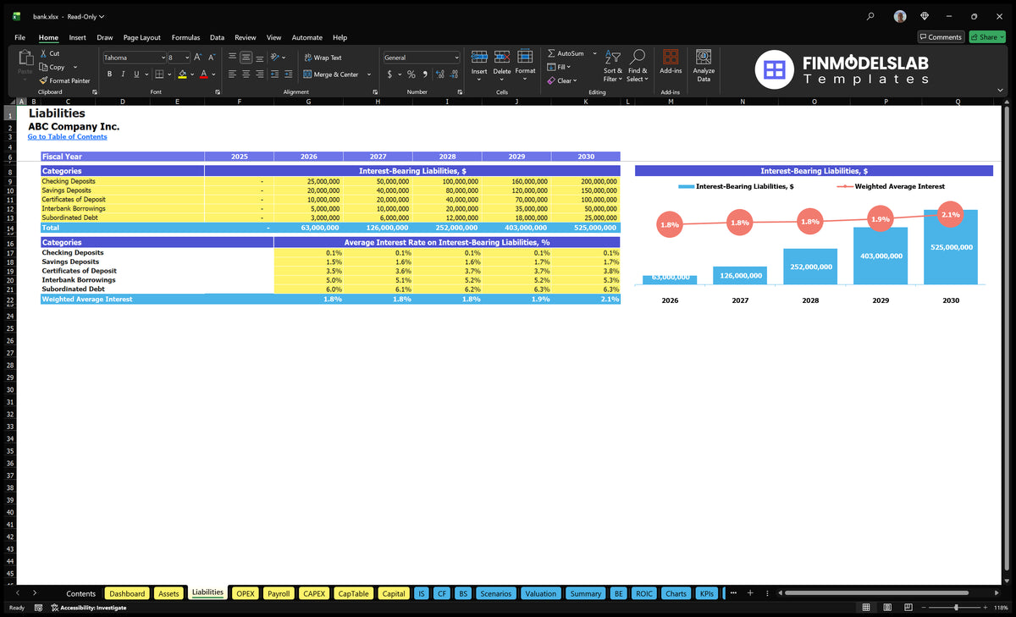The image size is (1016, 617).
Task: Click the red font color swatch
Action: pos(204,74)
